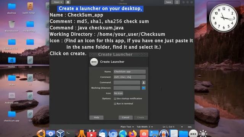The image size is (244, 137).
Task: Click the Save button in editor
Action: 169,2
